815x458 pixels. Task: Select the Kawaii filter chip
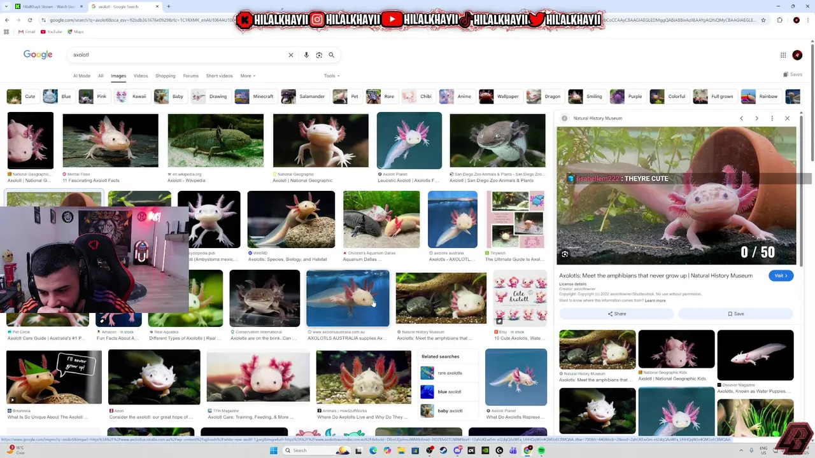coord(131,97)
